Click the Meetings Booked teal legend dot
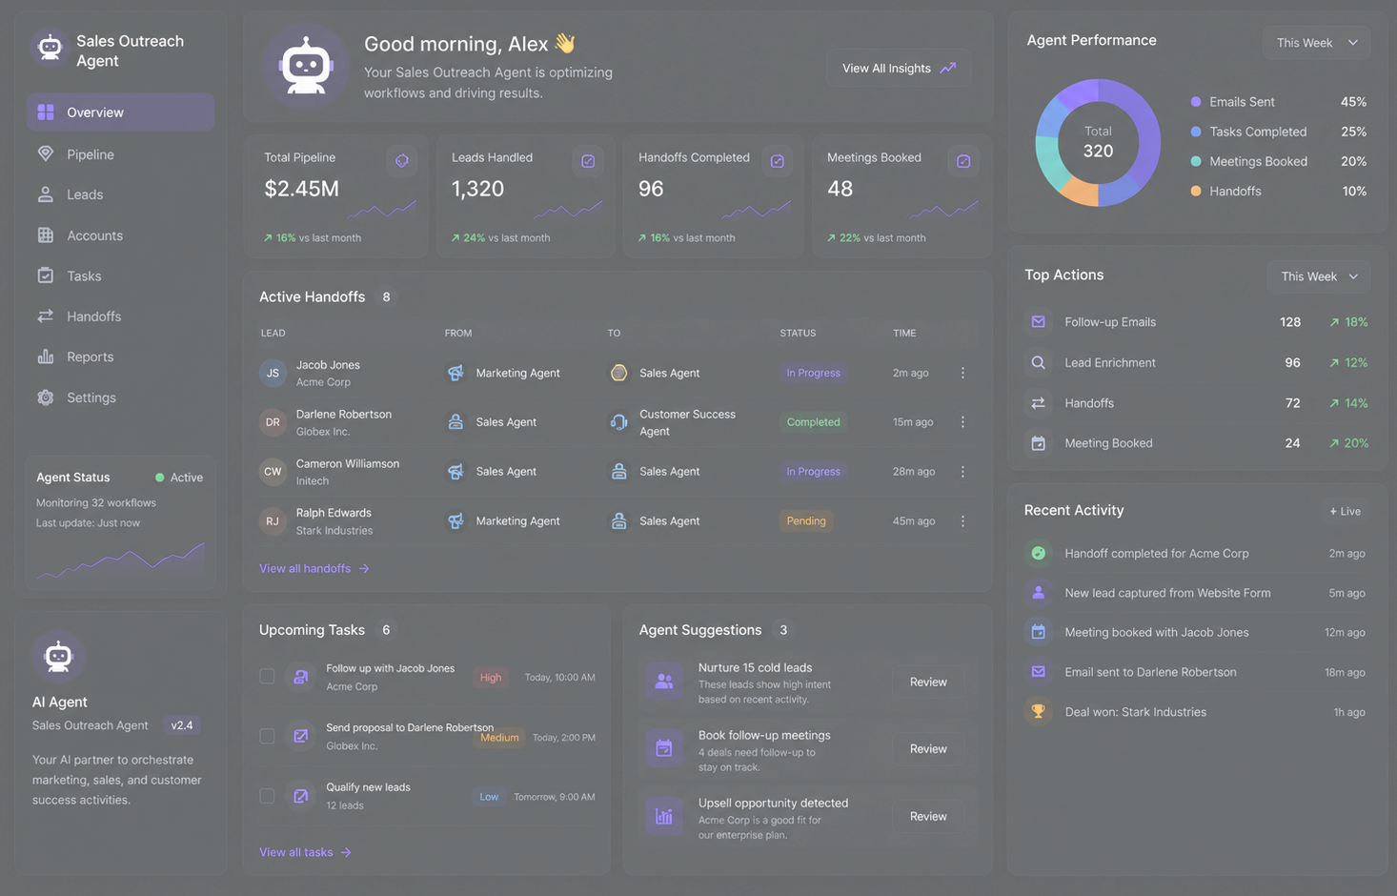The height and width of the screenshot is (896, 1397). 1196,161
